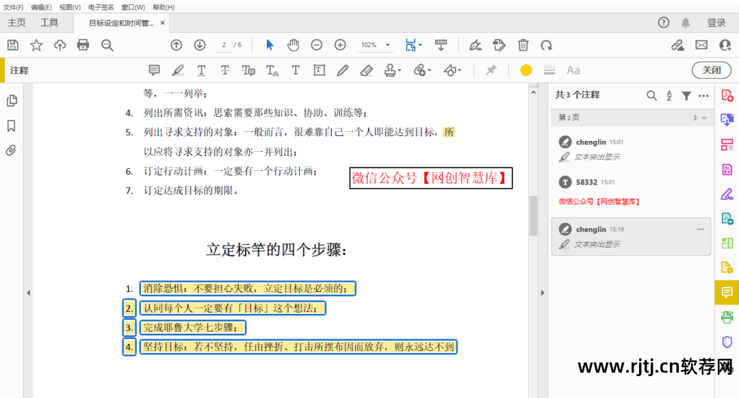
Task: Collapse the 第 2 页 comments group
Action: tap(704, 118)
